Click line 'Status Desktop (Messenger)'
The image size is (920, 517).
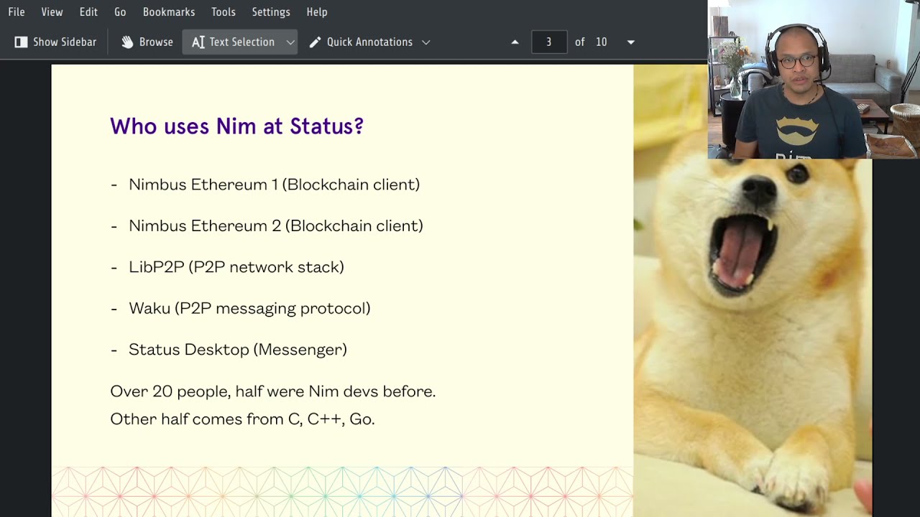point(237,350)
